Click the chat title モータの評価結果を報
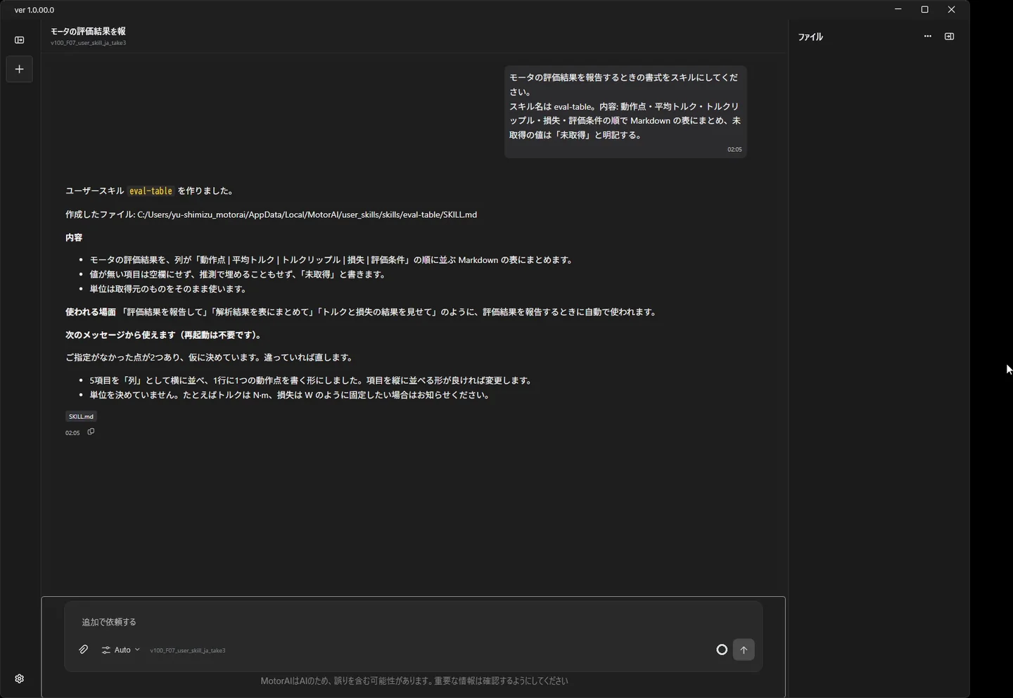The height and width of the screenshot is (698, 1013). pyautogui.click(x=88, y=31)
